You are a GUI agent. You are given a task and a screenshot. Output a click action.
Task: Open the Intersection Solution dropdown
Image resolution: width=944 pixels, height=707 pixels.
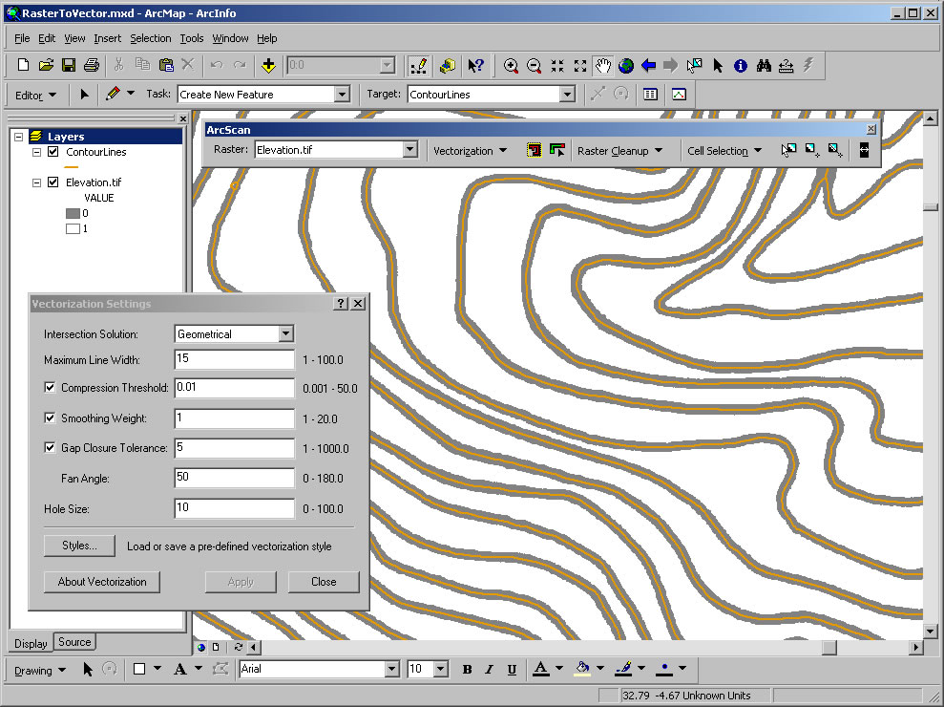(286, 333)
